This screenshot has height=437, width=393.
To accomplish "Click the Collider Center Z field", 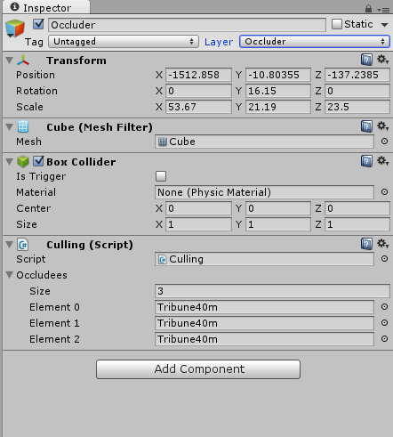I will 357,208.
